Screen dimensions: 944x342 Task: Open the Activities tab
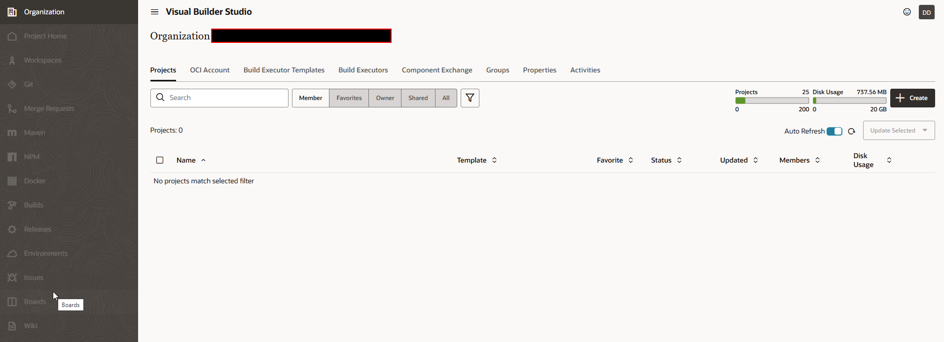pyautogui.click(x=585, y=70)
